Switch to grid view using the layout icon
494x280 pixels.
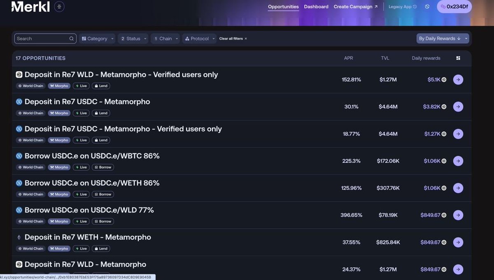point(458,58)
